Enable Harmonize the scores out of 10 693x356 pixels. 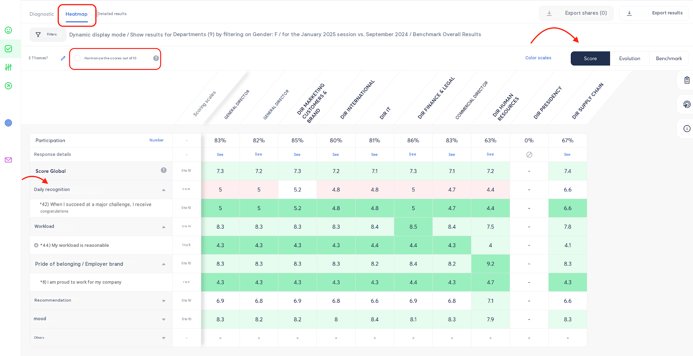[x=78, y=58]
